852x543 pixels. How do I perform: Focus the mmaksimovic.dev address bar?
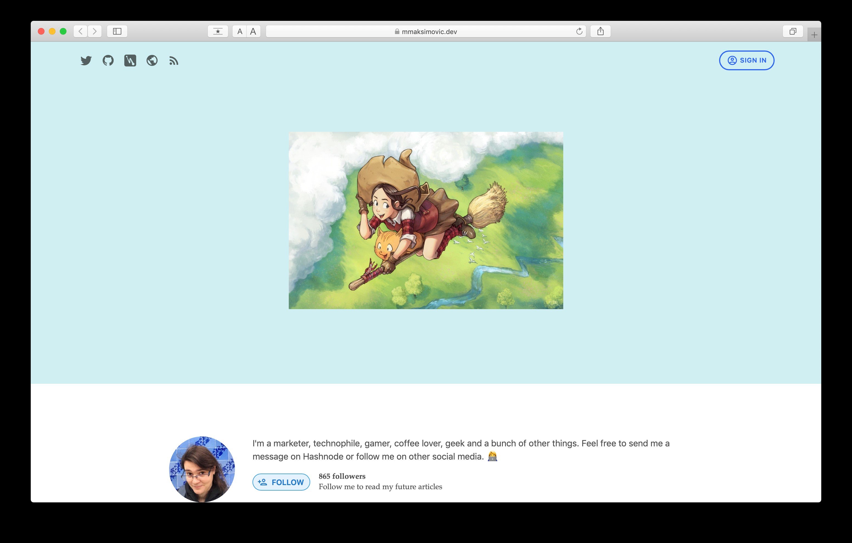click(426, 31)
